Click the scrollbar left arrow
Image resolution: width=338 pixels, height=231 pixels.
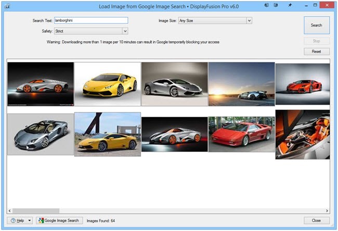9,211
